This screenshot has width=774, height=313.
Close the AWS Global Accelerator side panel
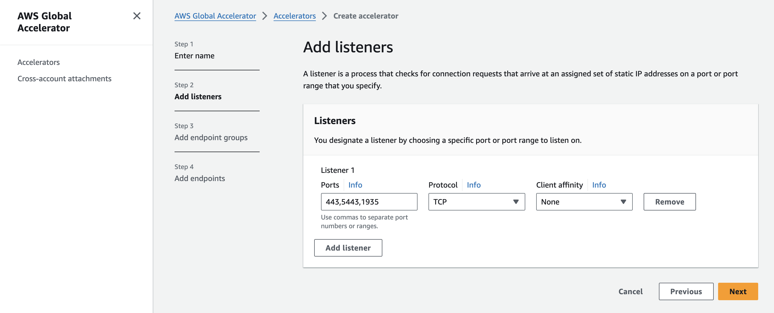click(x=137, y=16)
